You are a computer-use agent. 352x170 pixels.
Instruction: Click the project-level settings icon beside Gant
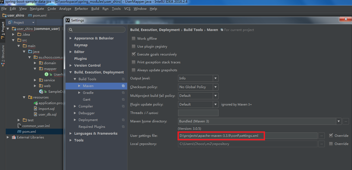[x=123, y=100]
